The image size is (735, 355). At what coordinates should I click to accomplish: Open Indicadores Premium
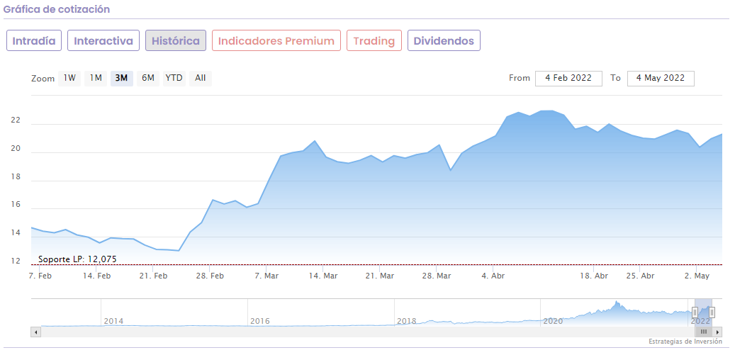pyautogui.click(x=276, y=41)
